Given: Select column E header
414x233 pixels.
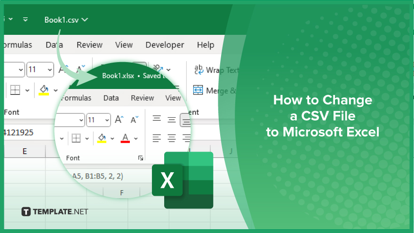Looking at the screenshot, I should click(x=24, y=152).
